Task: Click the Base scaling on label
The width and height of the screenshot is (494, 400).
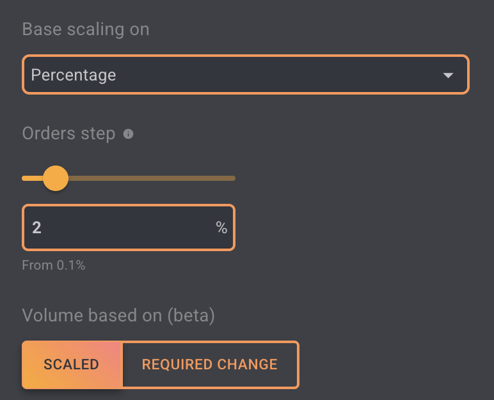Action: 86,29
